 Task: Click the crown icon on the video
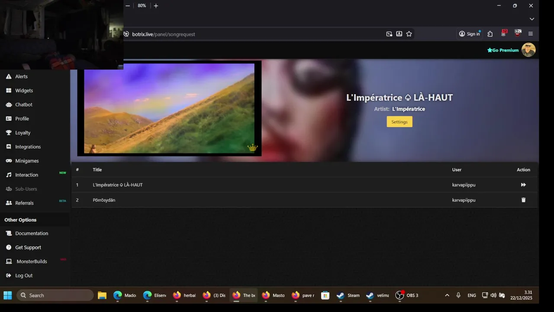(x=252, y=148)
